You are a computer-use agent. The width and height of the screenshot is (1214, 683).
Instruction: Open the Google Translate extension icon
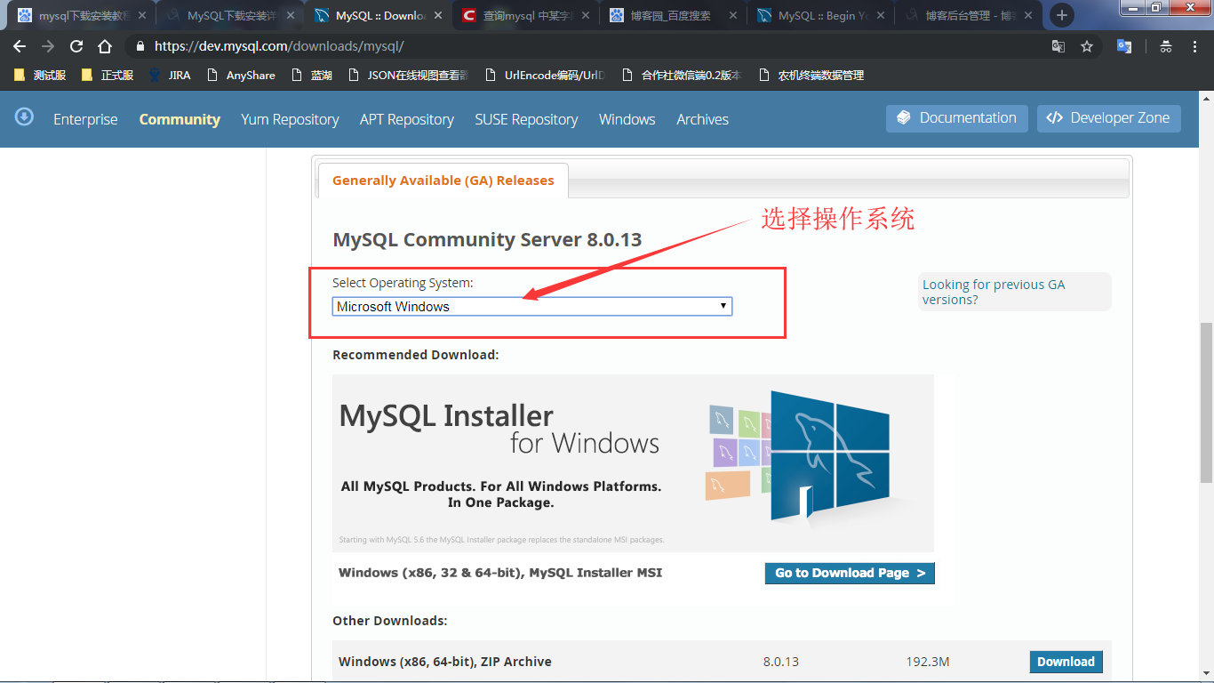[x=1124, y=46]
